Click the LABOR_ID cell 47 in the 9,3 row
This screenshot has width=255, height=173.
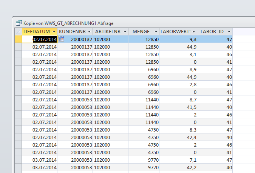215,39
